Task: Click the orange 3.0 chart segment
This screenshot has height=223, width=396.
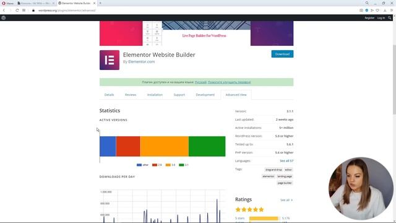Action: [164, 146]
